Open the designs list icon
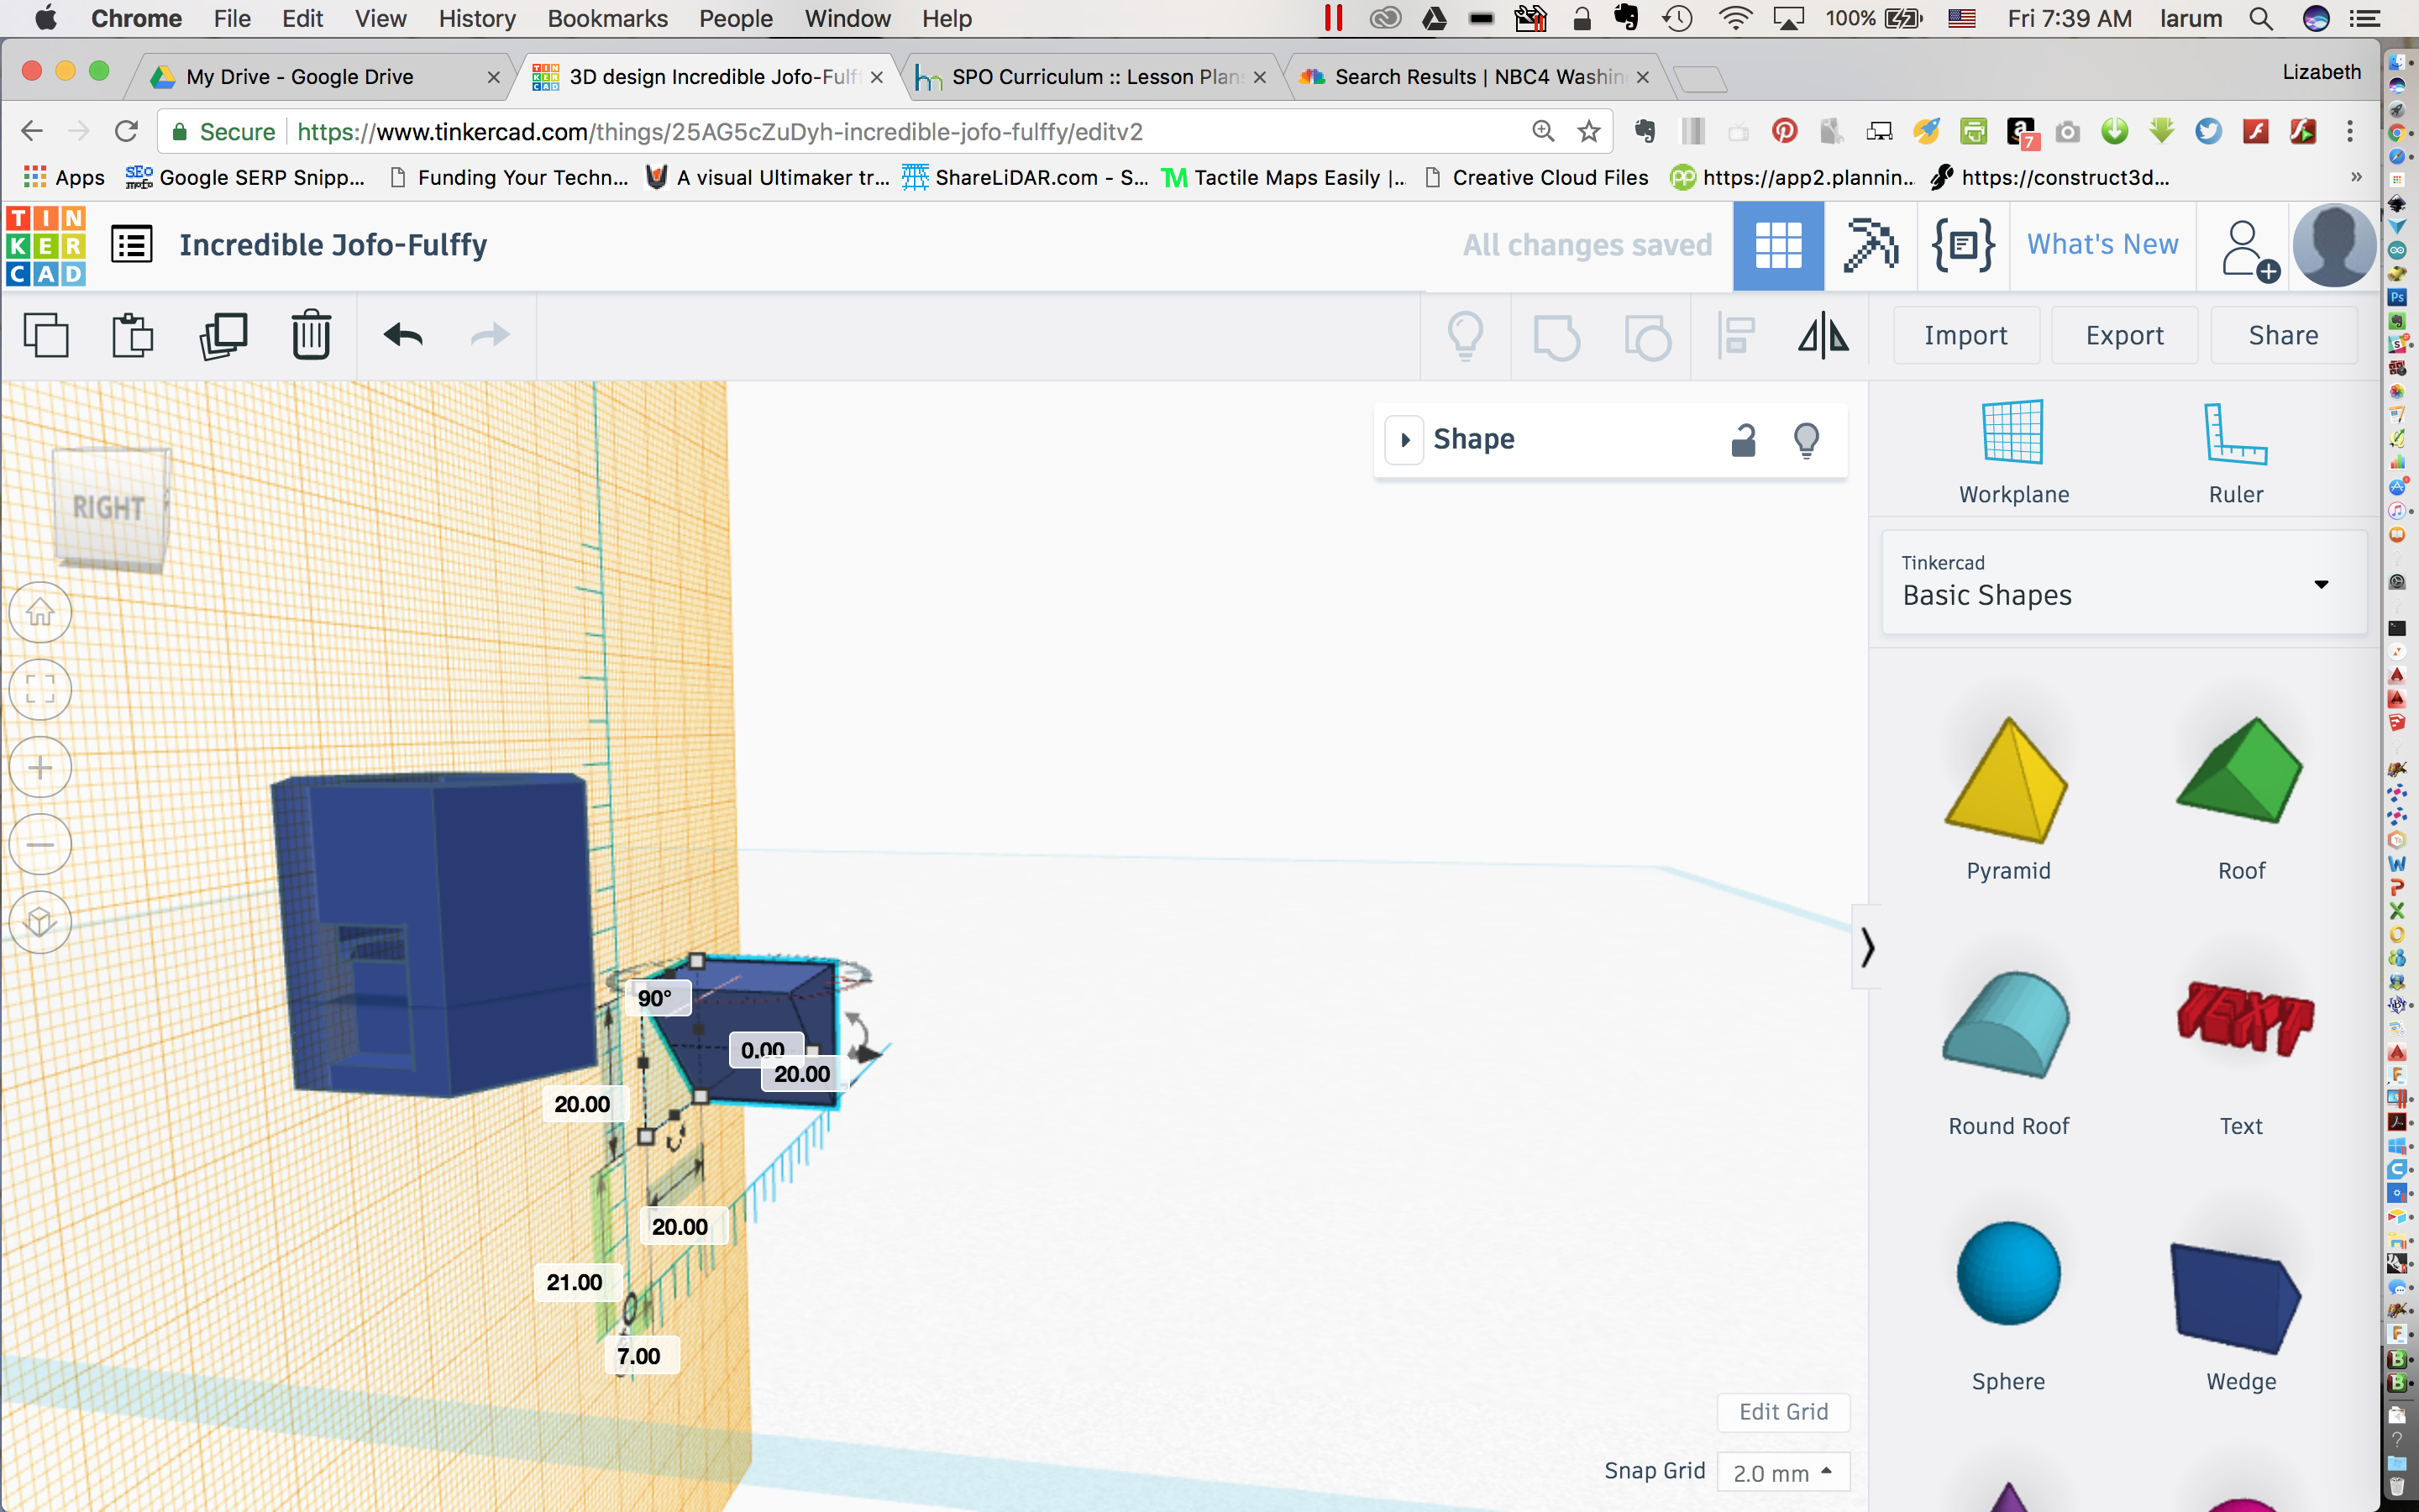Screen dimensions: 2419x1512 click(x=132, y=245)
